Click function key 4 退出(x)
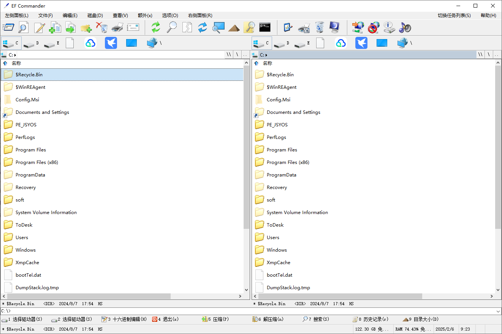The image size is (502, 334). click(165, 319)
